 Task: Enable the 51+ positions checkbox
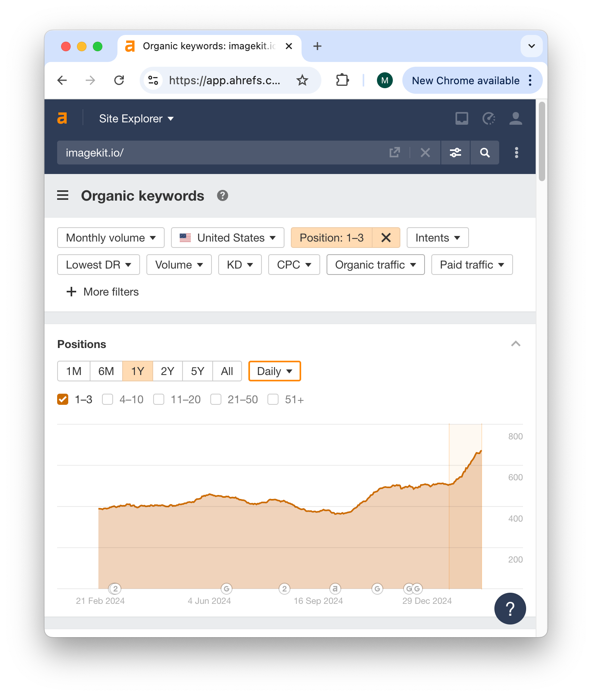click(x=273, y=399)
